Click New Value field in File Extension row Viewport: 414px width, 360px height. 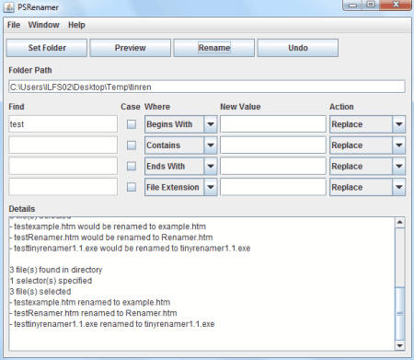273,187
